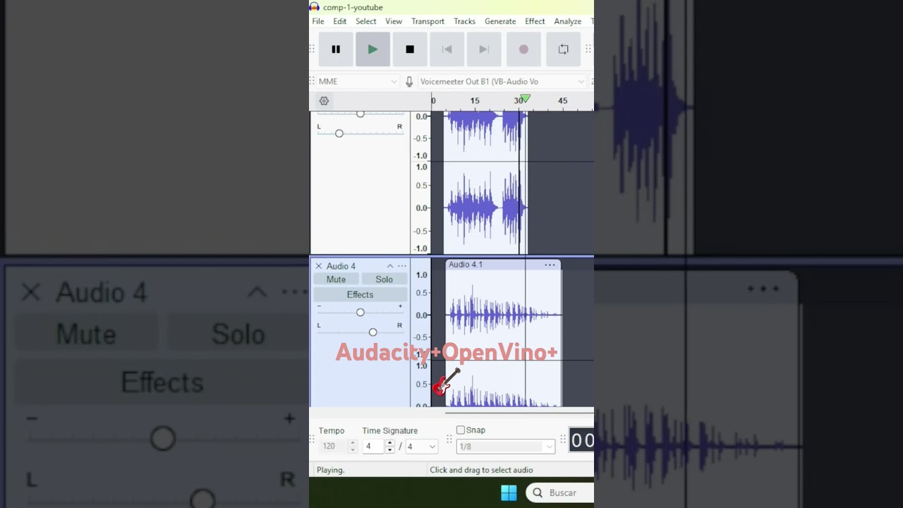
Task: Click the Audio 4.1 clip title
Action: coord(466,265)
